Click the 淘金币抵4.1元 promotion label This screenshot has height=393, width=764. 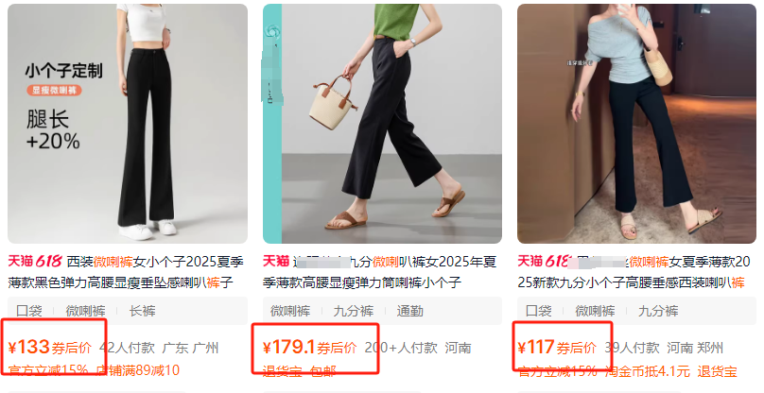pos(648,371)
